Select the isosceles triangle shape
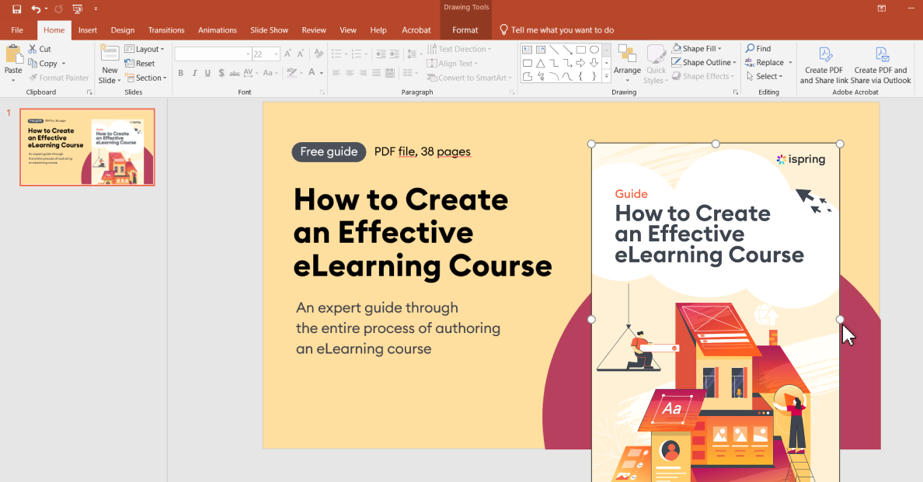 point(541,63)
